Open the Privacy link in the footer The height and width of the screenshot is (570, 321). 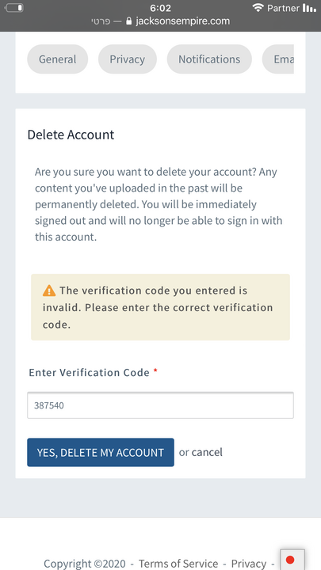point(249,564)
